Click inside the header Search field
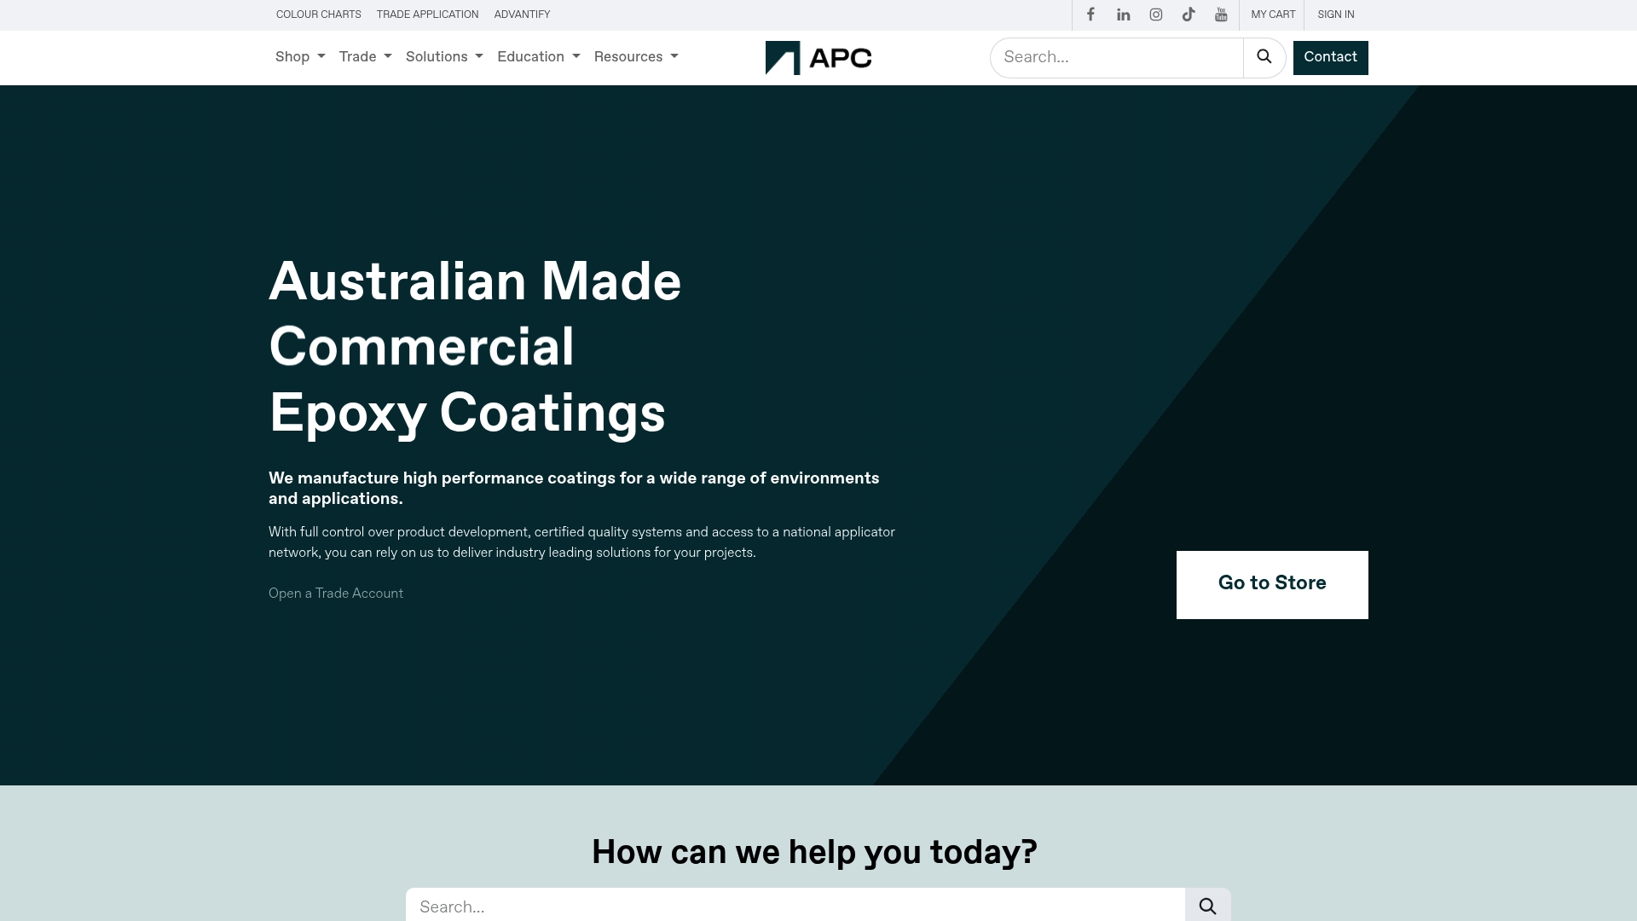The height and width of the screenshot is (921, 1637). 1108,57
